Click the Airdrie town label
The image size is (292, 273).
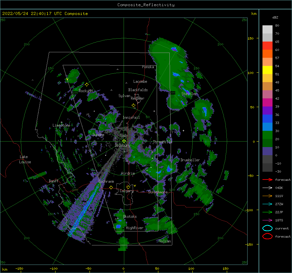point(128,173)
